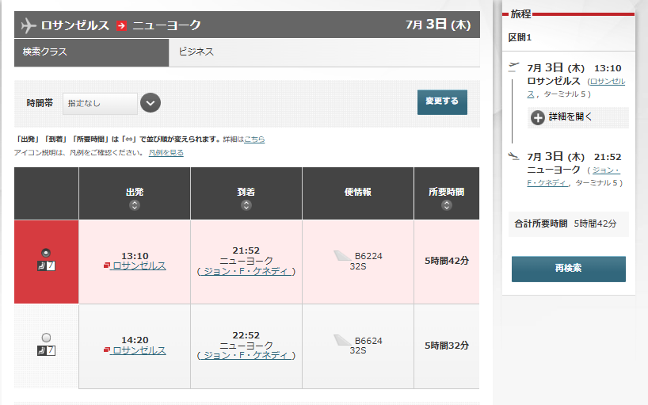Click the 7月 3日 (木) header date
This screenshot has width=648, height=405.
click(x=438, y=25)
